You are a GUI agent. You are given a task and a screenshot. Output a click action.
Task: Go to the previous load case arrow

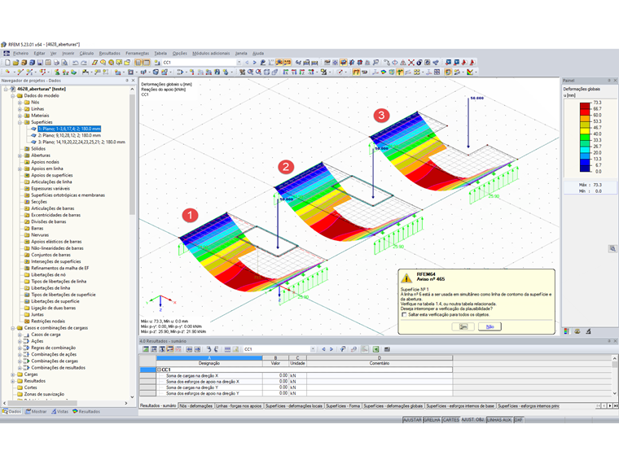pos(247,63)
